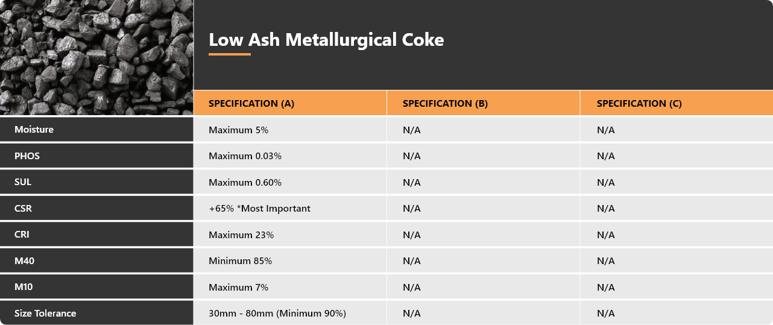
Task: Click the Maximum 0.03% cell
Action: (245, 156)
